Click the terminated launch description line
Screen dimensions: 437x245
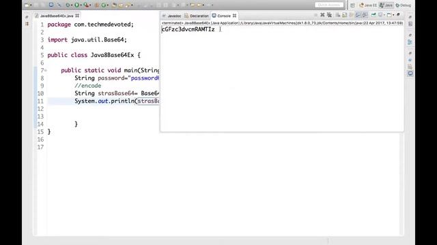coord(282,23)
